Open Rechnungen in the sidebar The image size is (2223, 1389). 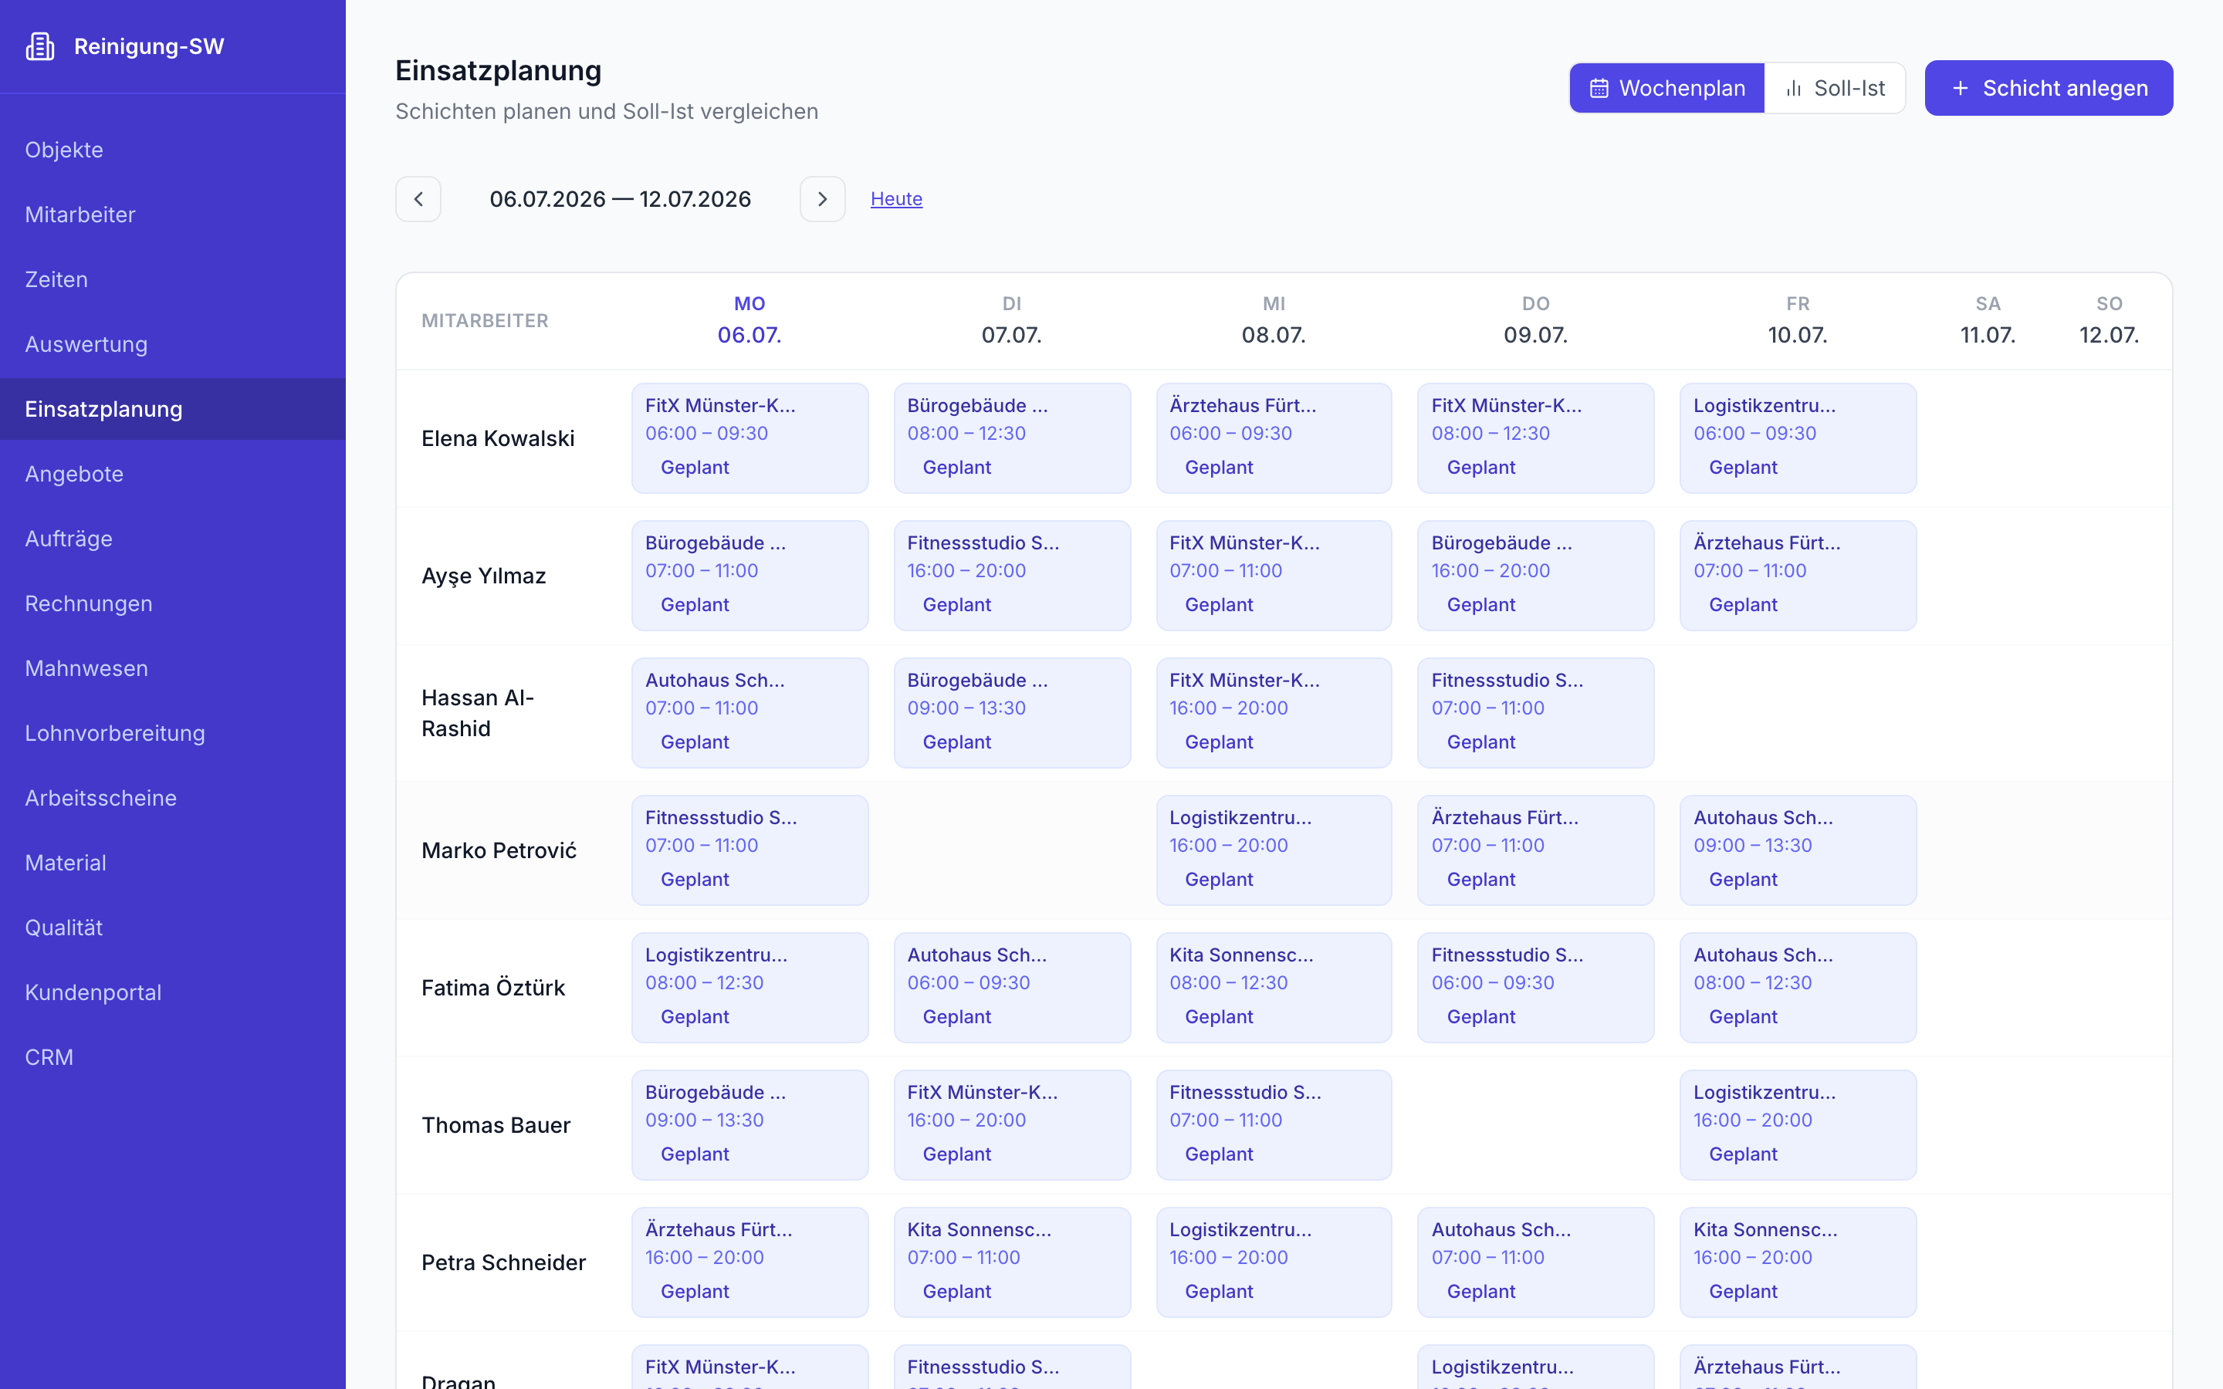coord(173,603)
